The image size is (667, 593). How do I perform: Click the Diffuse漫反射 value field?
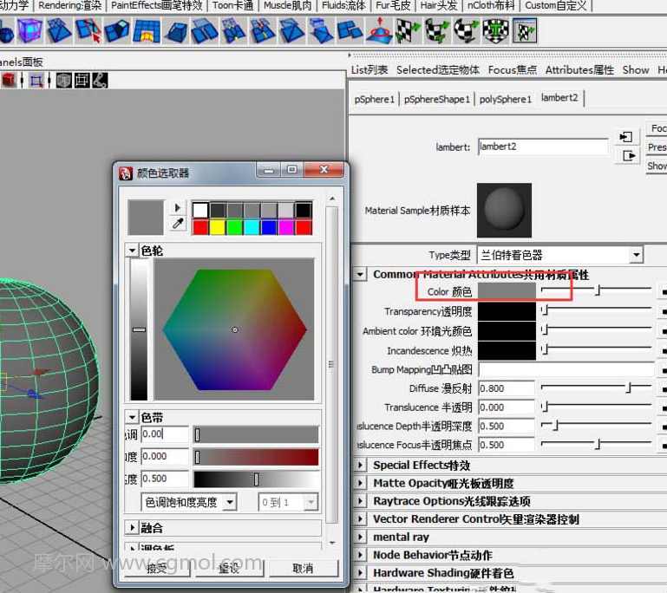[506, 388]
